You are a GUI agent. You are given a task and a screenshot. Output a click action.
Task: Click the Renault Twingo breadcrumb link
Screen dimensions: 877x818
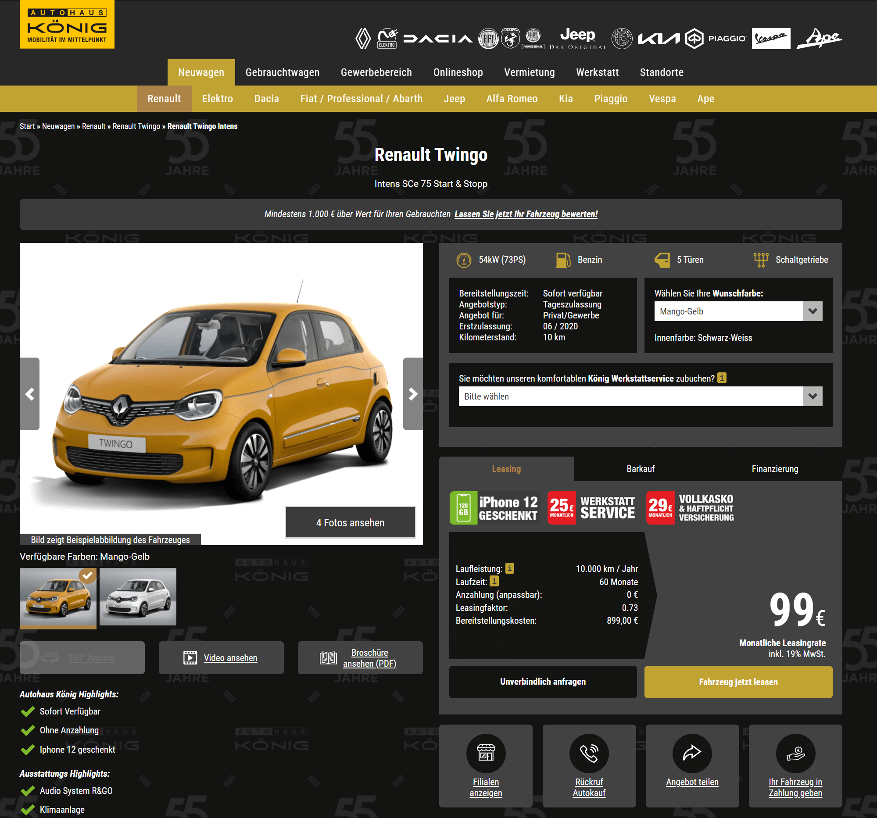(x=136, y=126)
